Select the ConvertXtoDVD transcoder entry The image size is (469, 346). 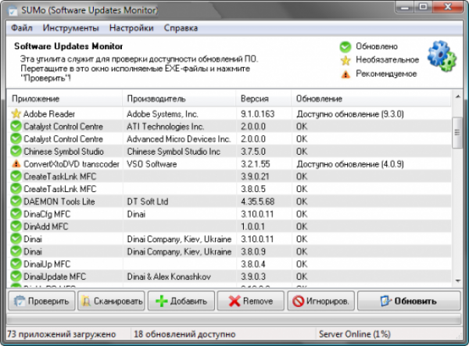pos(71,164)
